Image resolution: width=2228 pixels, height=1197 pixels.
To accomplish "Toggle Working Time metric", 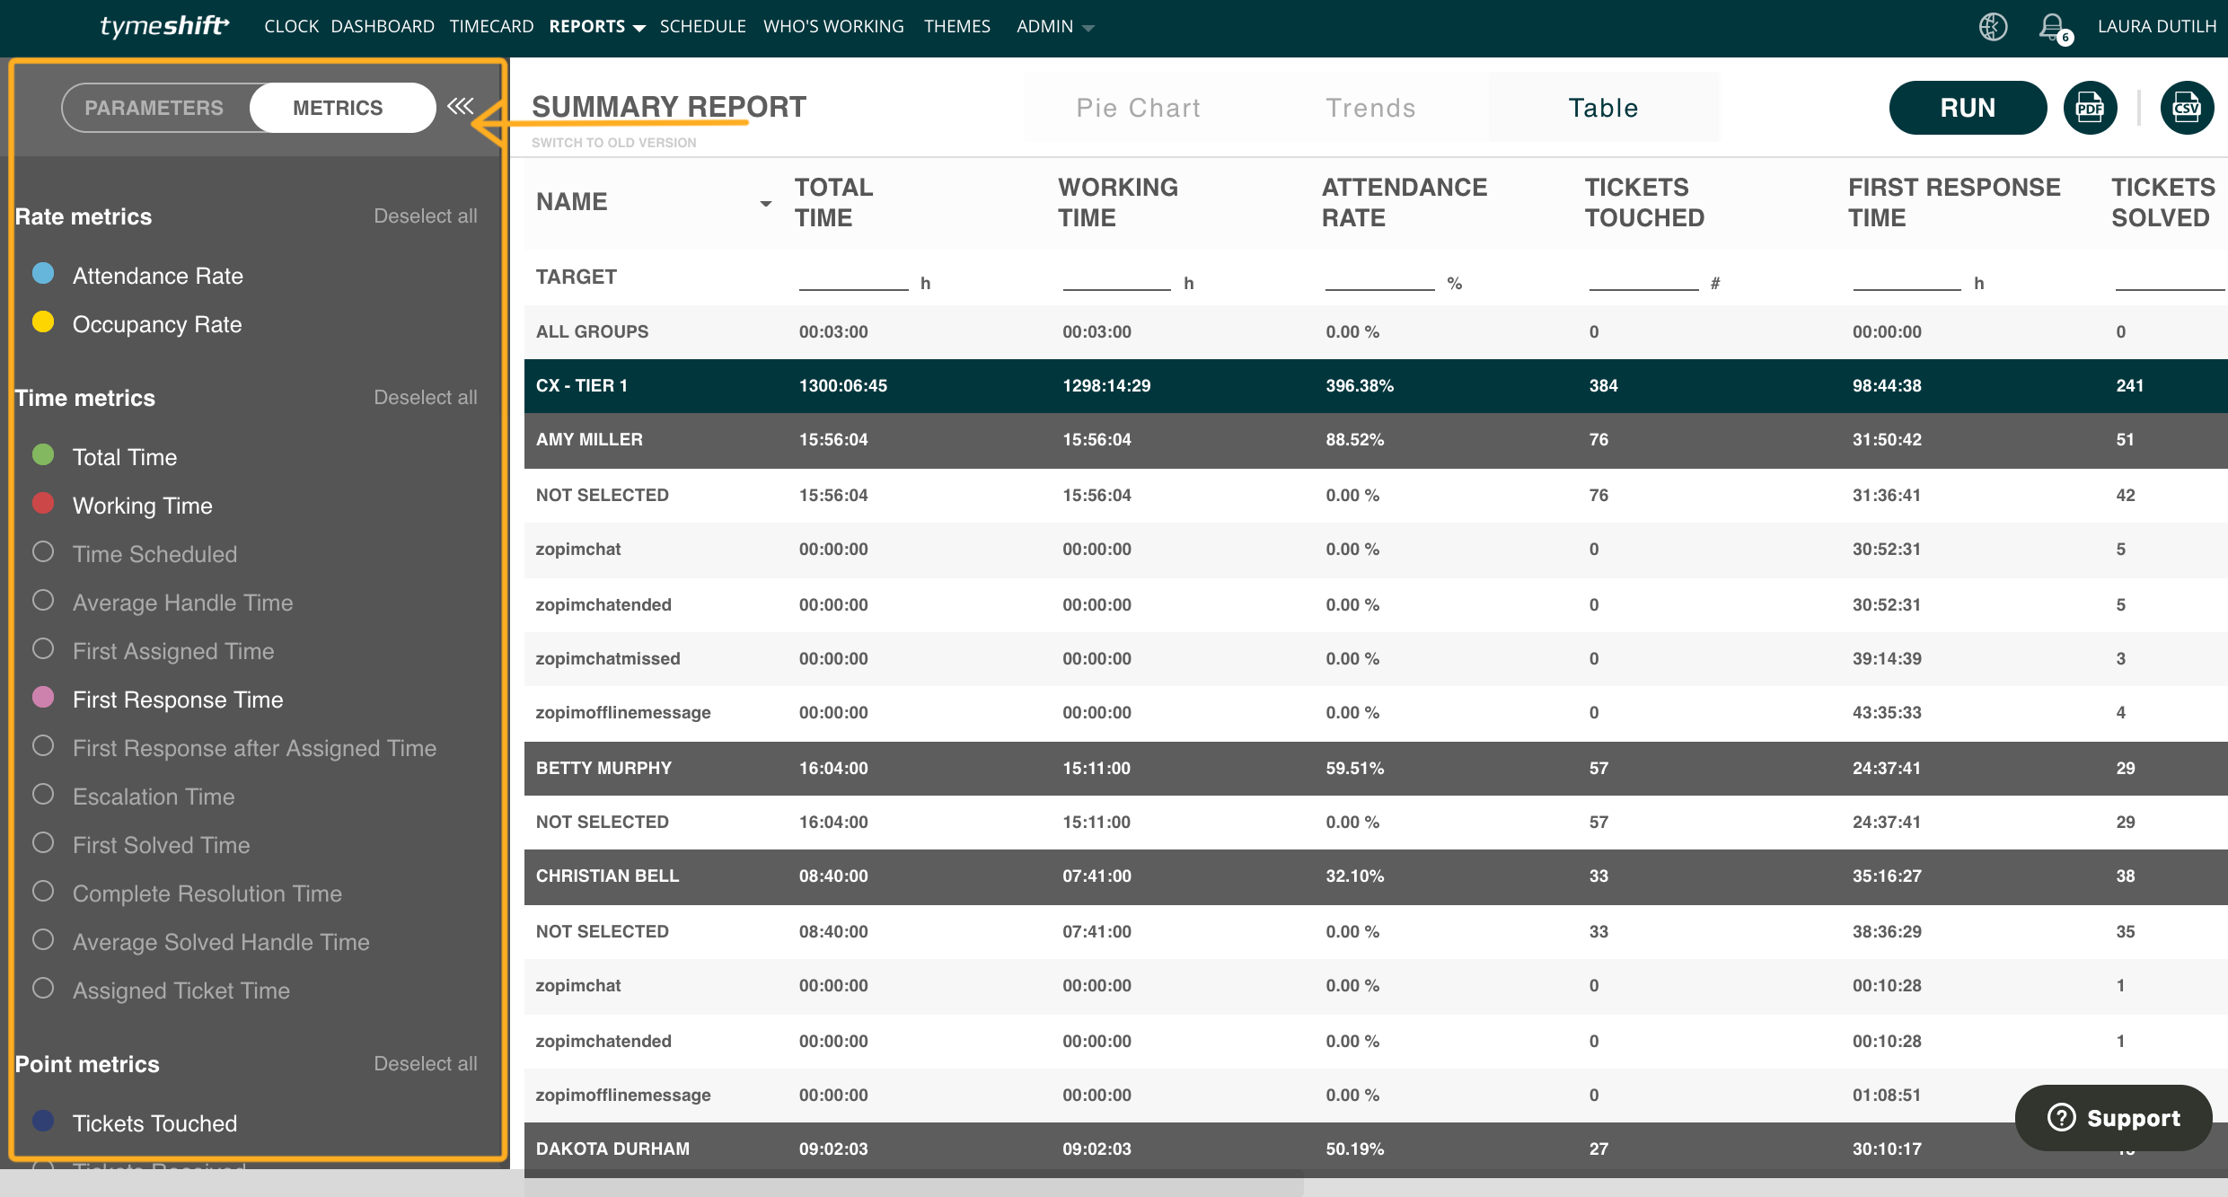I will point(122,506).
